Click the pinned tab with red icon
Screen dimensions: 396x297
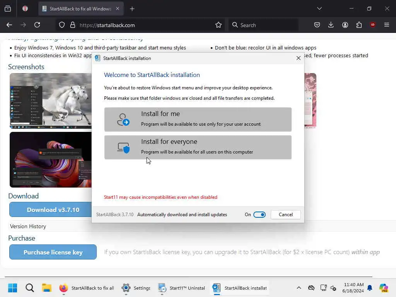[25, 9]
